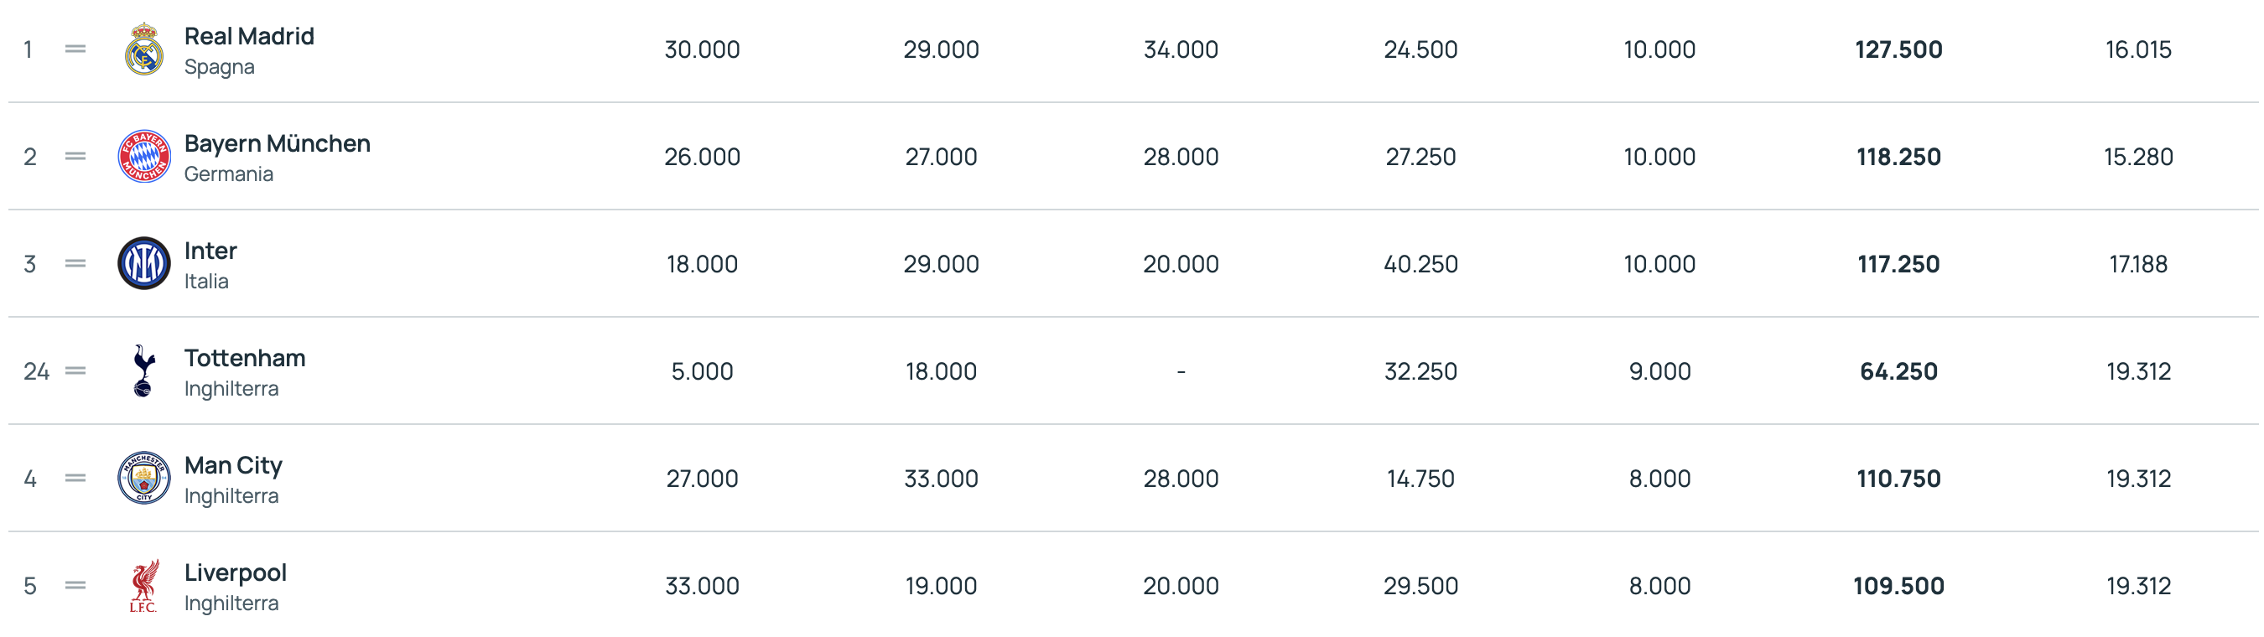The width and height of the screenshot is (2264, 637).
Task: Click the Man City club crest
Action: (x=144, y=478)
